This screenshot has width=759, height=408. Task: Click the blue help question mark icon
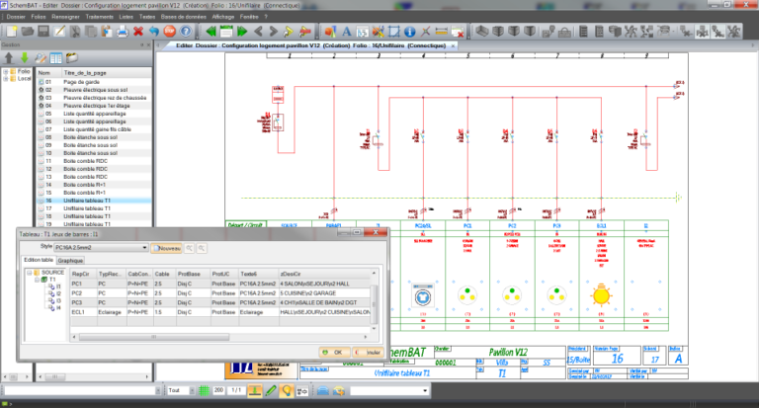[186, 32]
